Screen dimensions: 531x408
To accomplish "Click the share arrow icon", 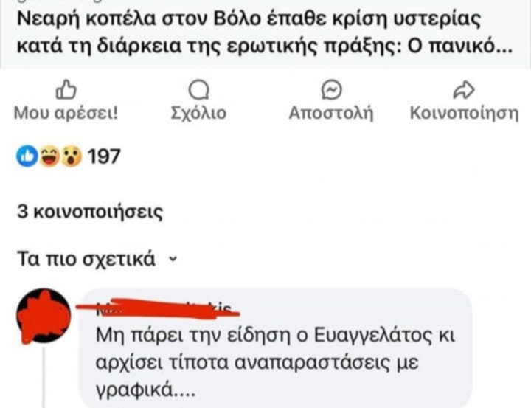I will click(463, 90).
